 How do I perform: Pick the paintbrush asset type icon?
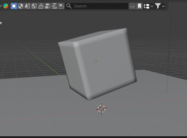41,6
